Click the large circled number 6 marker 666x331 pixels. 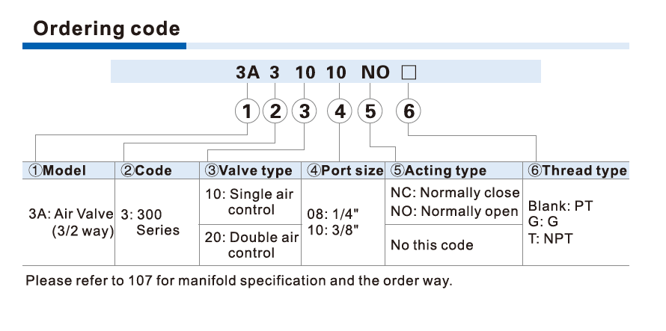pos(408,112)
